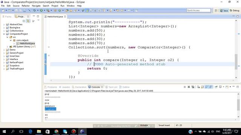The height and width of the screenshot is (135, 241).
Task: Switch to the Outline tab
Action: (125, 87)
